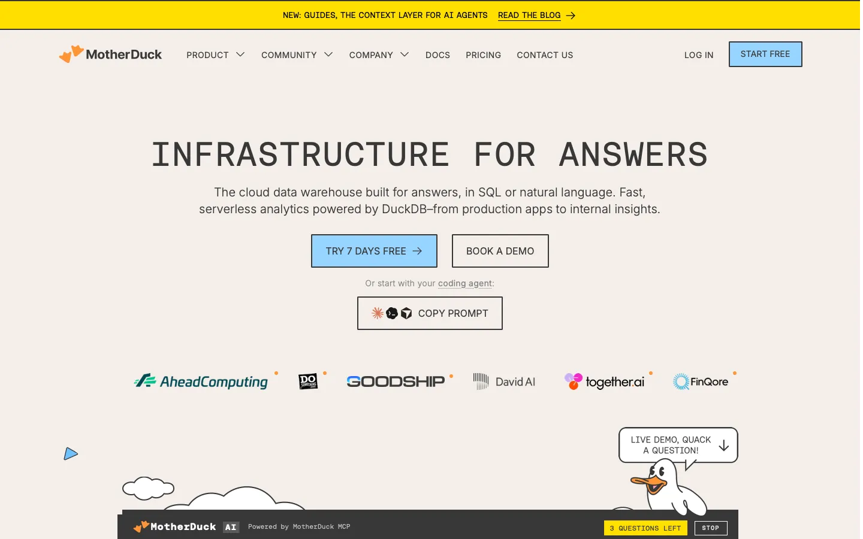The image size is (863, 539).
Task: Open the Contact Us page
Action: tap(545, 55)
